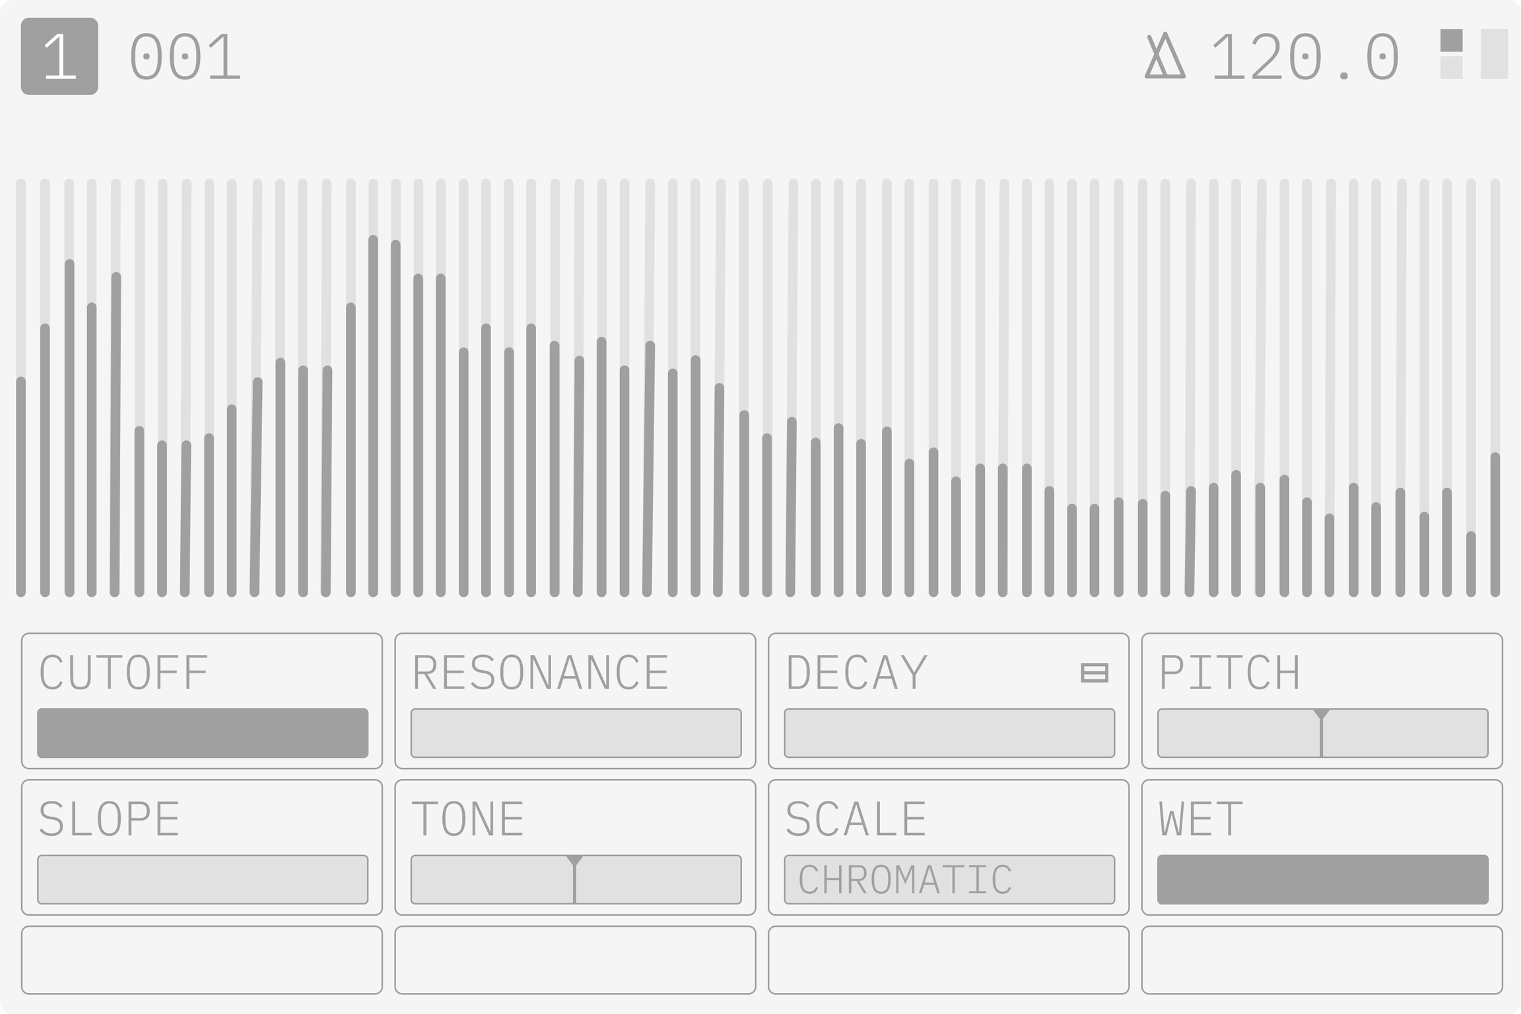
Task: Click the SLOPE slider bar
Action: pos(203,879)
